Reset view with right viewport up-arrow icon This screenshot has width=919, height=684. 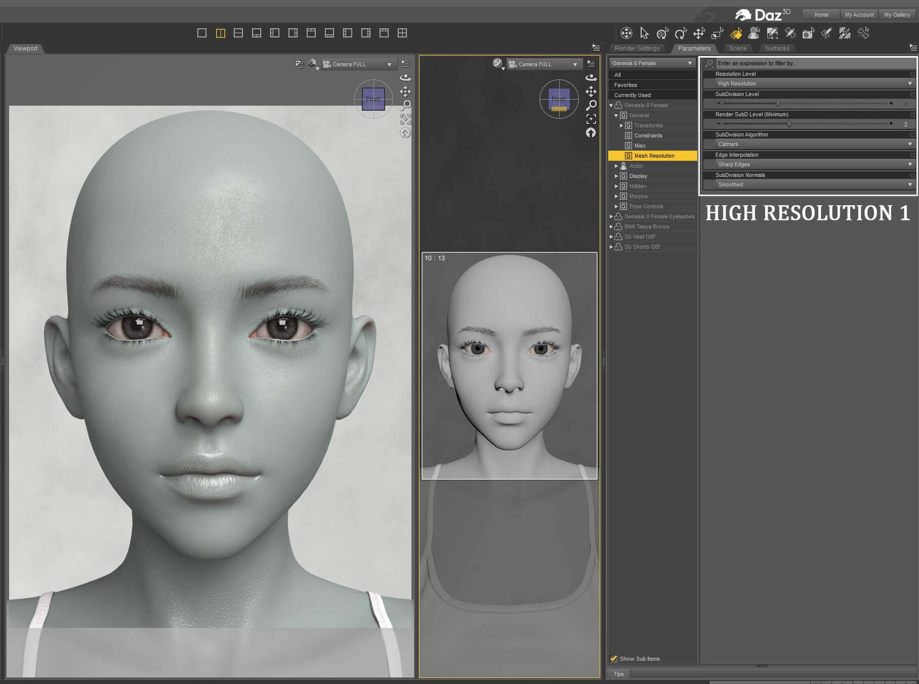tap(591, 132)
